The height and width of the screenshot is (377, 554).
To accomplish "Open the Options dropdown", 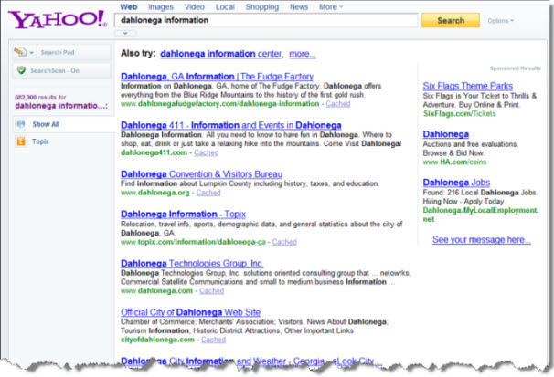I will 500,21.
